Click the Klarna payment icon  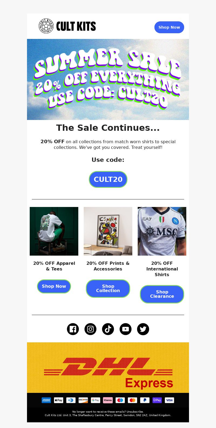coord(108,400)
